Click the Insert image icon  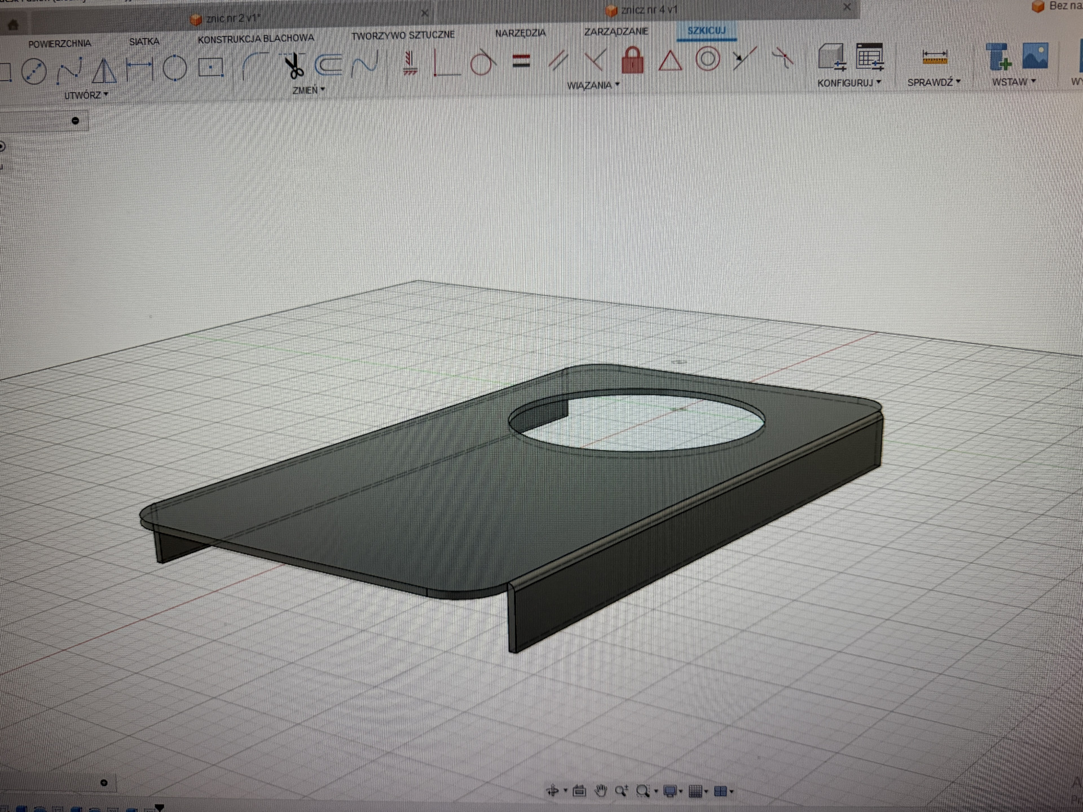pos(1035,55)
